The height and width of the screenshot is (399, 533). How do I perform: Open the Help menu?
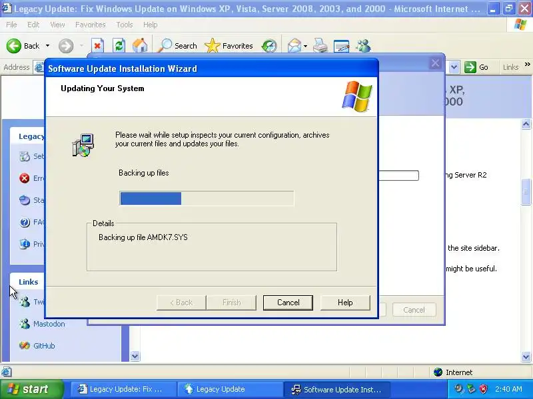pos(150,25)
